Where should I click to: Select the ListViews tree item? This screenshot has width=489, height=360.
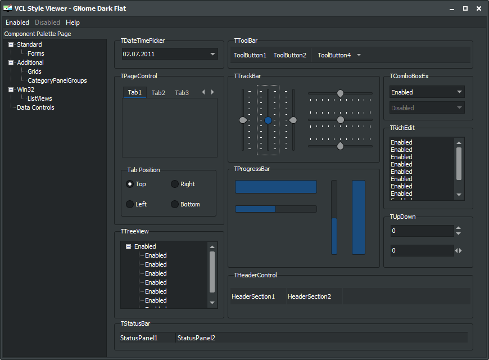[x=39, y=98]
